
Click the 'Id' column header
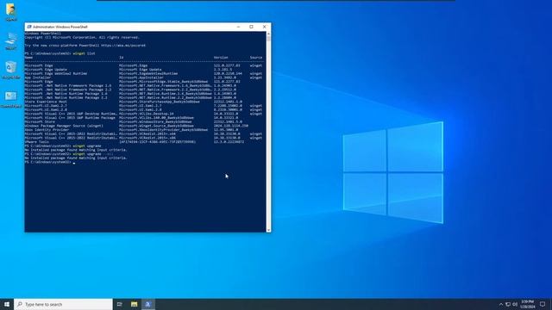coord(121,58)
